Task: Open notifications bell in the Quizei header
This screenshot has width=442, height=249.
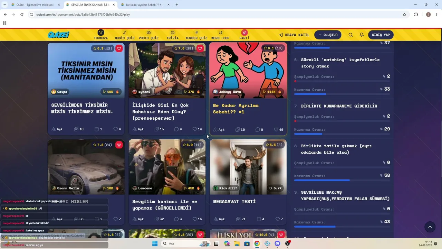Action: pyautogui.click(x=362, y=35)
